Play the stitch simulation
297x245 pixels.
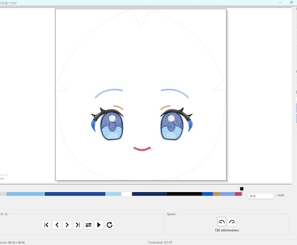coord(99,225)
